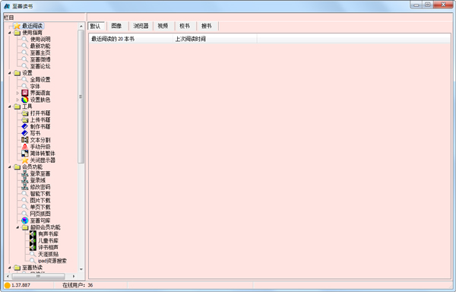
Task: Click the 登录至善 network icon
Action: coord(25,173)
